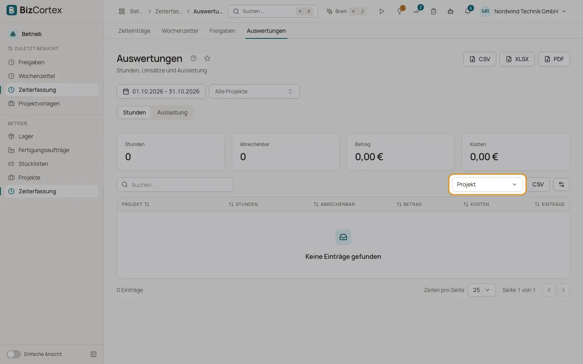Sort by the KOSTEN column

(476, 204)
